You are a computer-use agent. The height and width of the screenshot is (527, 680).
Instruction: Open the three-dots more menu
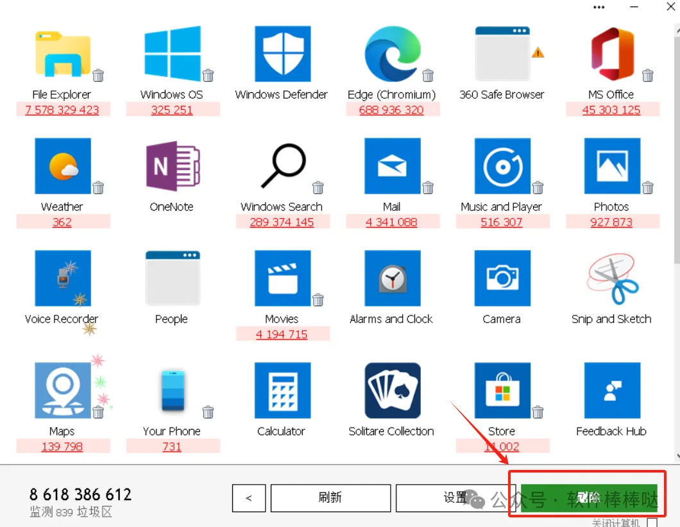click(599, 7)
